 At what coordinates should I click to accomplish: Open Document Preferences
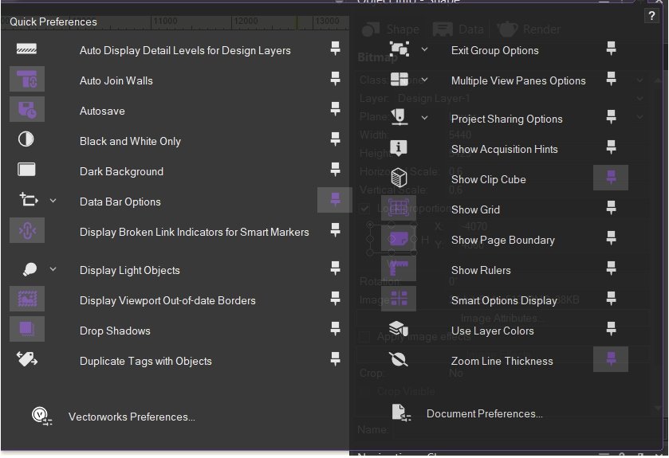tap(484, 413)
